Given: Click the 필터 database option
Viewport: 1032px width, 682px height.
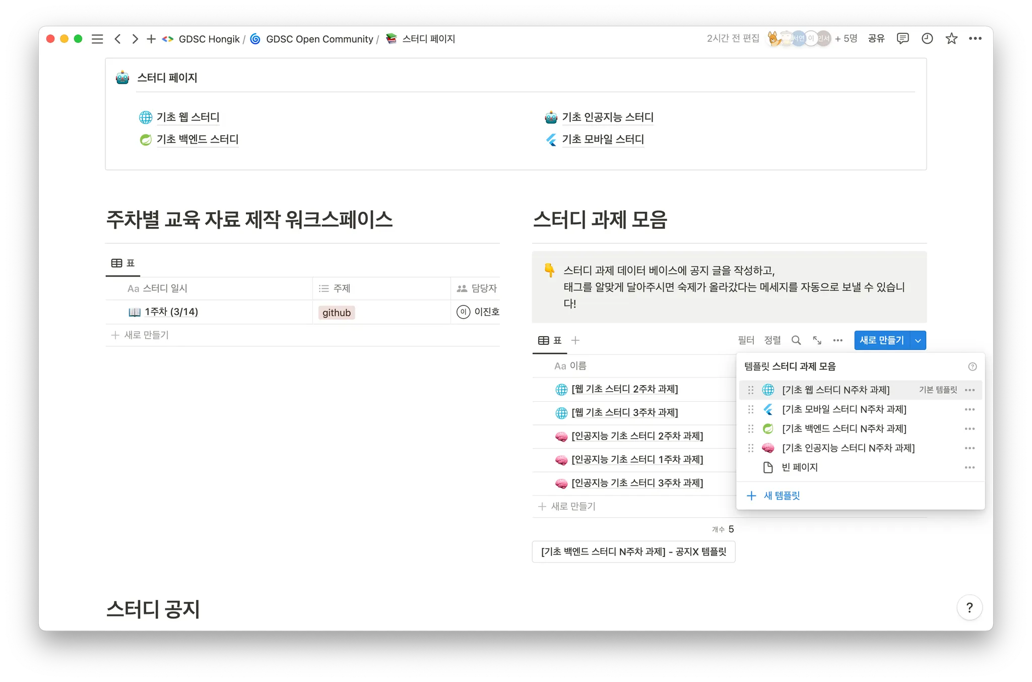Looking at the screenshot, I should pyautogui.click(x=746, y=340).
